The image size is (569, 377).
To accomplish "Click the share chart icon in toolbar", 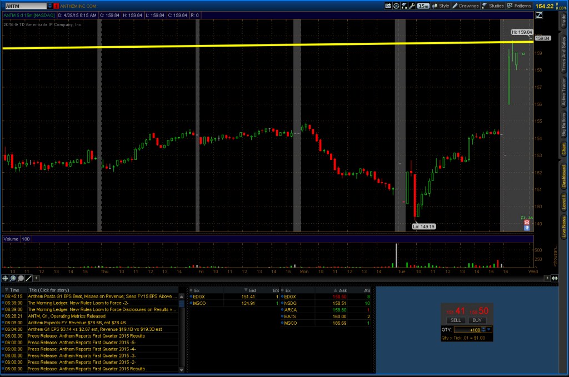I will (x=388, y=6).
